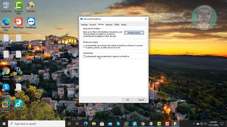The height and width of the screenshot is (127, 227).
Task: Open the WinSCP desktop shortcut
Action: (x=18, y=72)
